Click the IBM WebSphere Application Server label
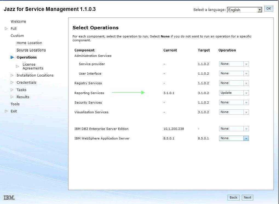The width and height of the screenshot is (279, 204). click(102, 138)
